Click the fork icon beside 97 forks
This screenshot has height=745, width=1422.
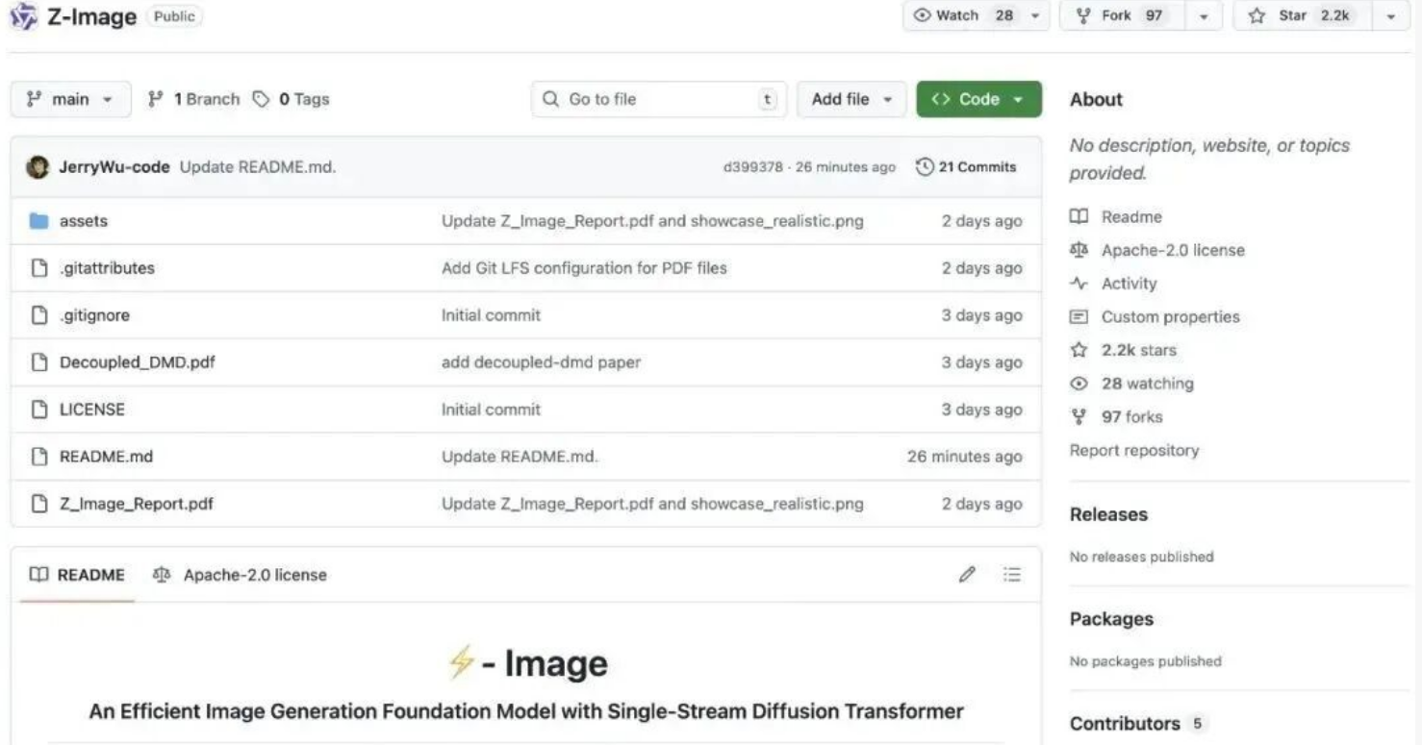[x=1079, y=417]
